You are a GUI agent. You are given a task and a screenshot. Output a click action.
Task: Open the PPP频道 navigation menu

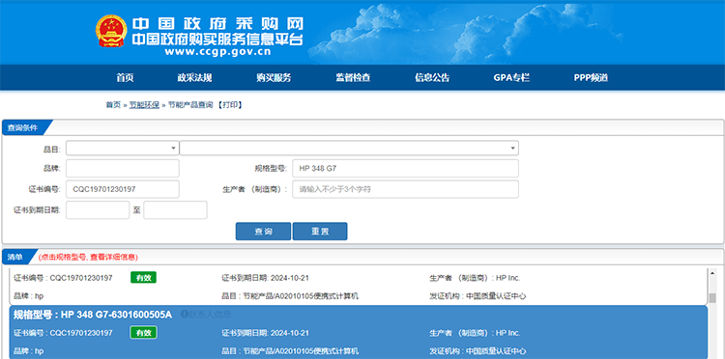(x=591, y=78)
